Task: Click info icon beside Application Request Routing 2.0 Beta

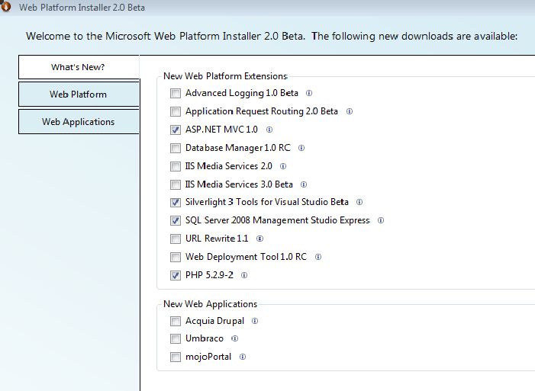Action: click(350, 111)
